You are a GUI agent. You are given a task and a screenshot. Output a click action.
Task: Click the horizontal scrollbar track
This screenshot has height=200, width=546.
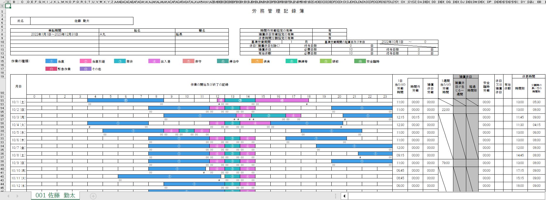point(440,196)
